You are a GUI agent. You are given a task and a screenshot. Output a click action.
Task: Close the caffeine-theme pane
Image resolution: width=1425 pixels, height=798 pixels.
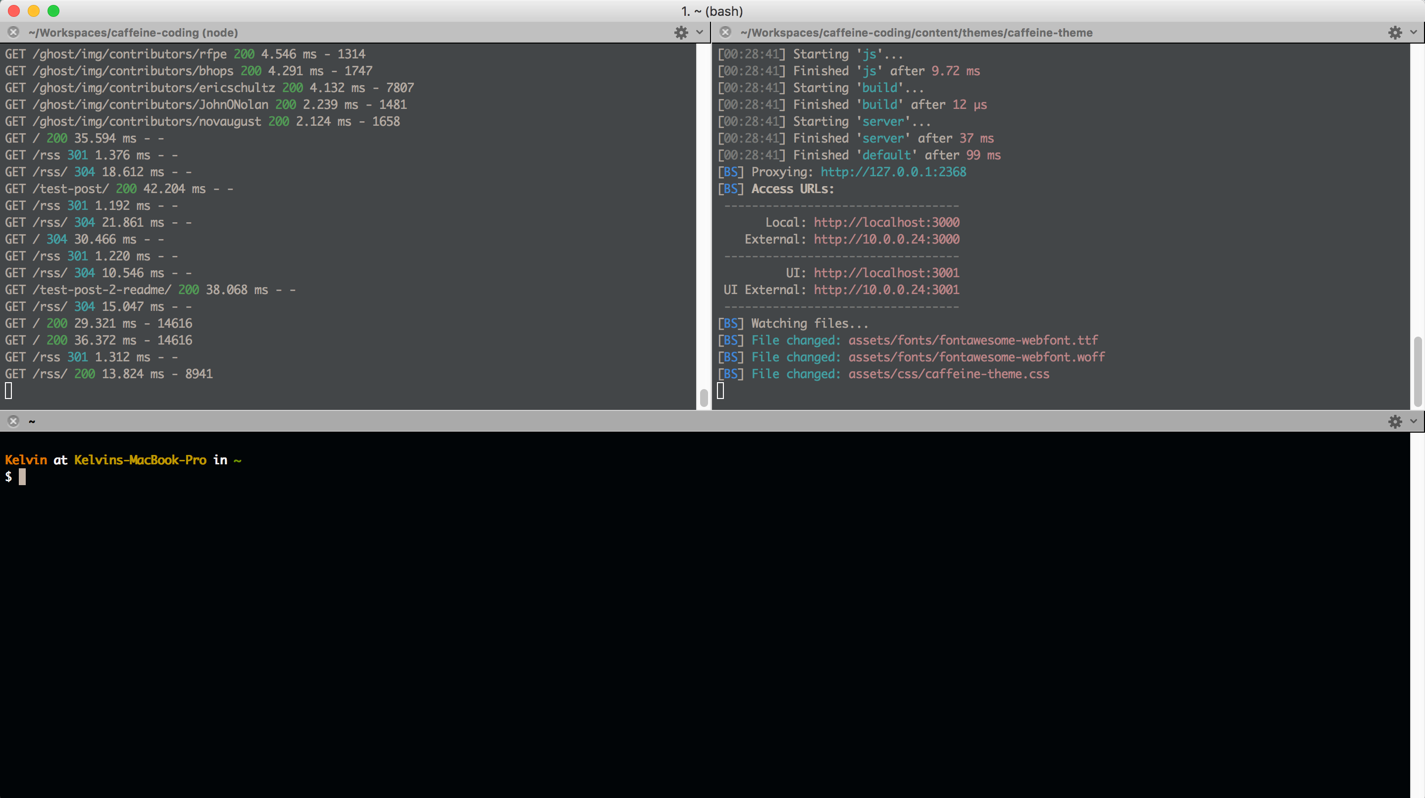click(x=725, y=33)
